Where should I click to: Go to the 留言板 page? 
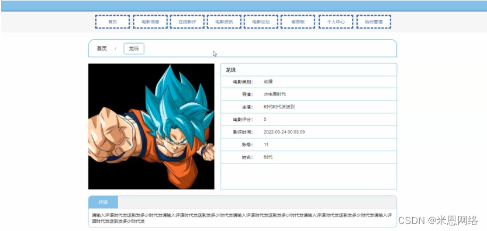[x=298, y=22]
